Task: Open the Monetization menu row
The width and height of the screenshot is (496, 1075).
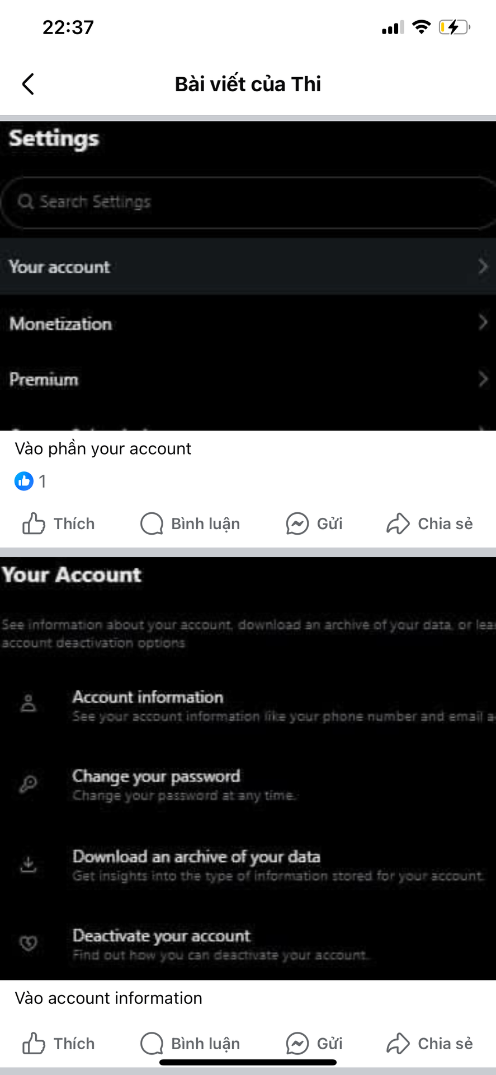Action: pos(168,324)
